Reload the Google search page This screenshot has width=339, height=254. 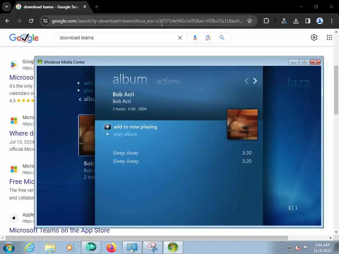pyautogui.click(x=31, y=21)
